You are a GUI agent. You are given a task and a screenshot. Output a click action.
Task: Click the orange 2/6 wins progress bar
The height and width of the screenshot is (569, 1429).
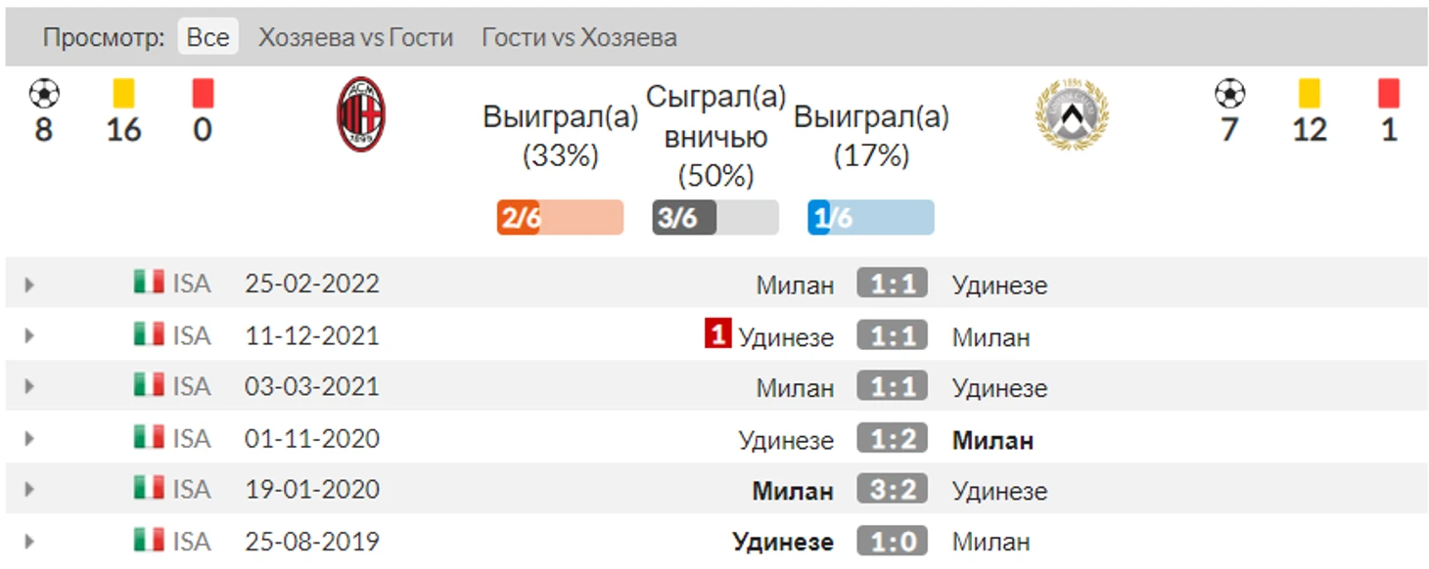[x=560, y=217]
